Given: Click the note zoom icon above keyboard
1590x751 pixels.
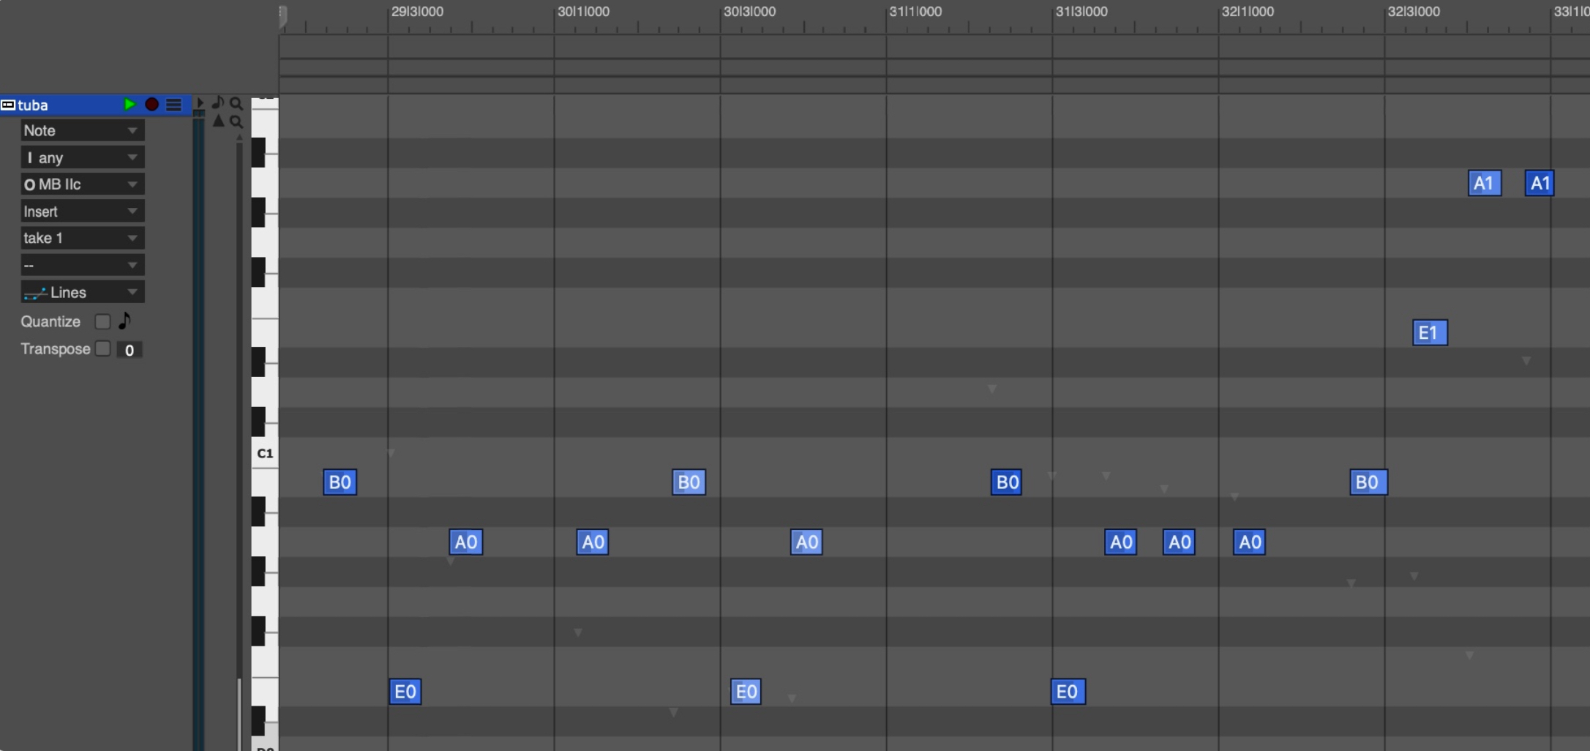Looking at the screenshot, I should [218, 102].
